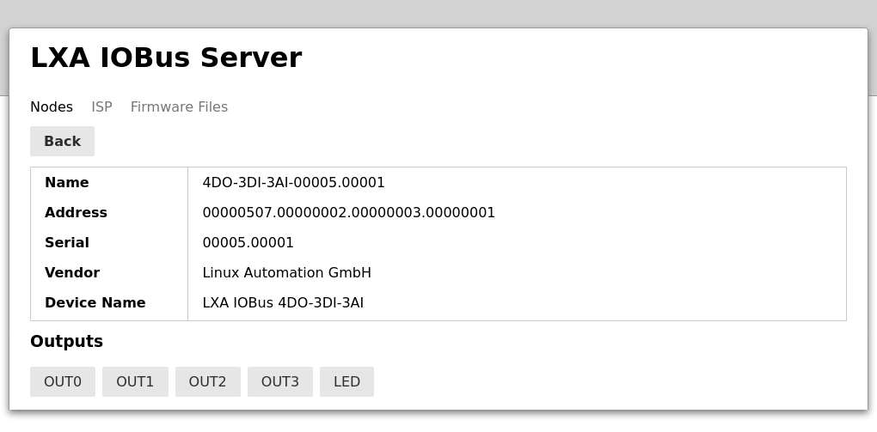This screenshot has width=877, height=432.
Task: Open the Firmware Files tab
Action: [179, 106]
